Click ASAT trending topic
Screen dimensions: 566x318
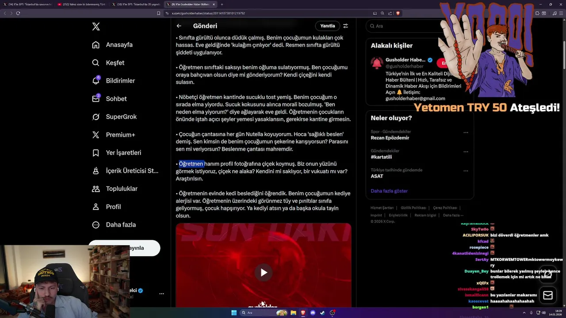377,176
